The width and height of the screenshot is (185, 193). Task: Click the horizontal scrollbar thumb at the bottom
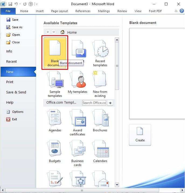click(x=82, y=190)
